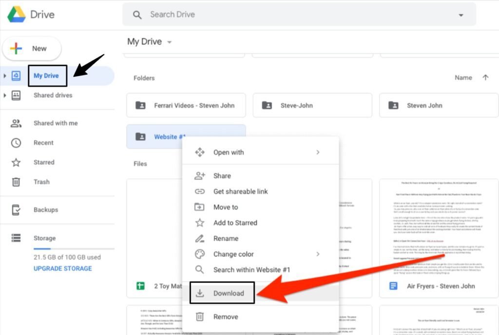Open Shared with me in sidebar
499x335 pixels.
(55, 123)
